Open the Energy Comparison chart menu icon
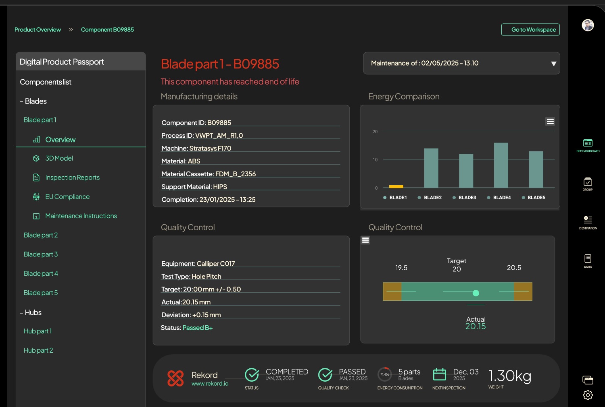Viewport: 605px width, 407px height. click(x=550, y=121)
